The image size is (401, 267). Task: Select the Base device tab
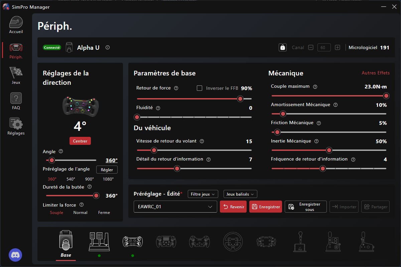(66, 245)
